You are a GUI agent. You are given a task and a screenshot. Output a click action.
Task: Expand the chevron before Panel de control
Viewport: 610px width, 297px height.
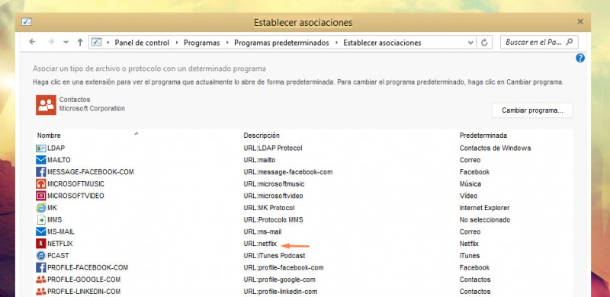click(108, 43)
